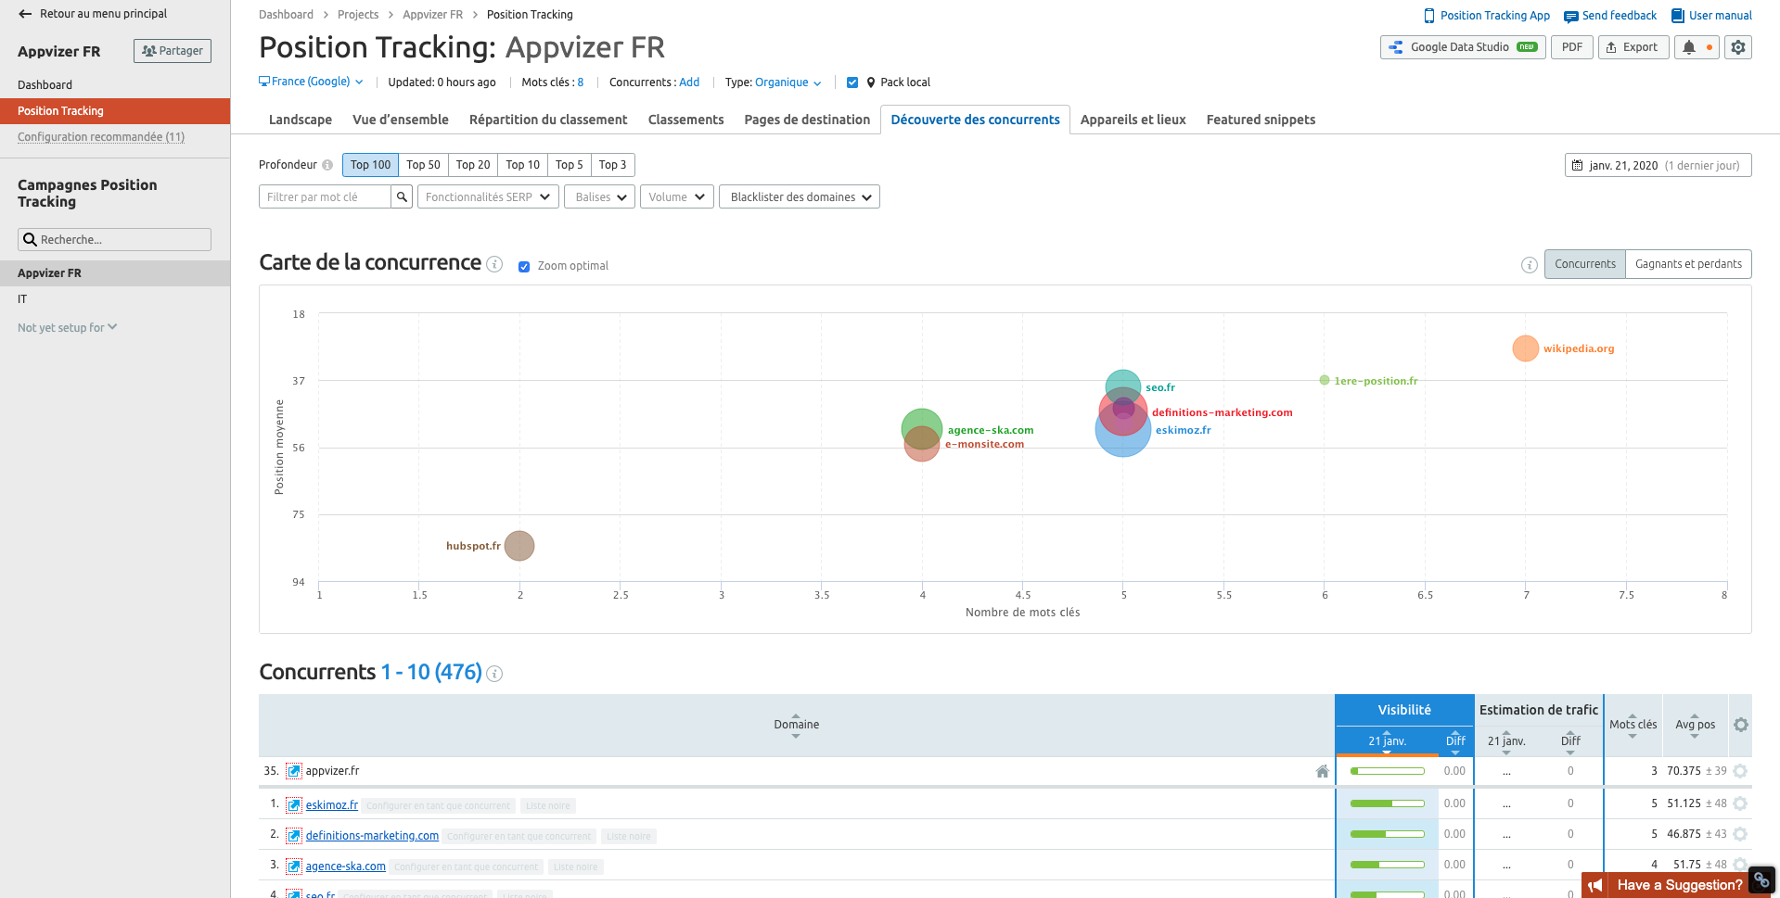Screen dimensions: 1780x898
Task: Open external link icon for definitions-marketing.com
Action: pyautogui.click(x=294, y=836)
